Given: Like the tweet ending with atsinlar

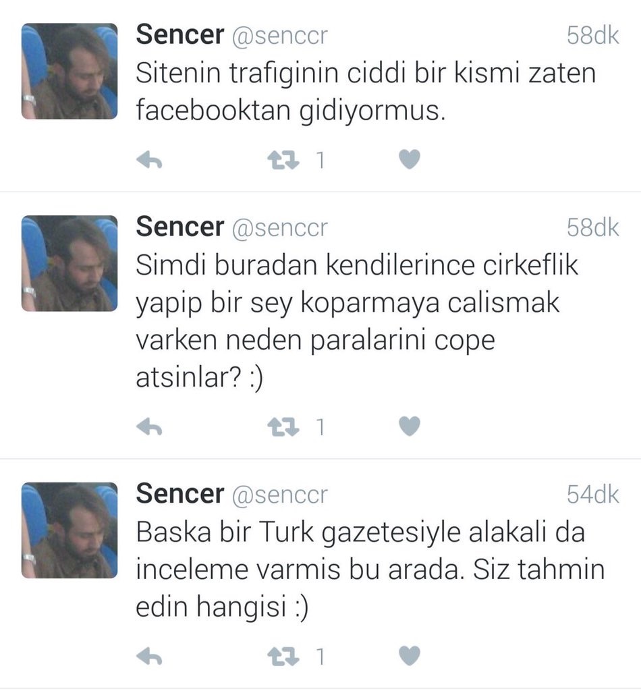Looking at the screenshot, I should pos(410,426).
